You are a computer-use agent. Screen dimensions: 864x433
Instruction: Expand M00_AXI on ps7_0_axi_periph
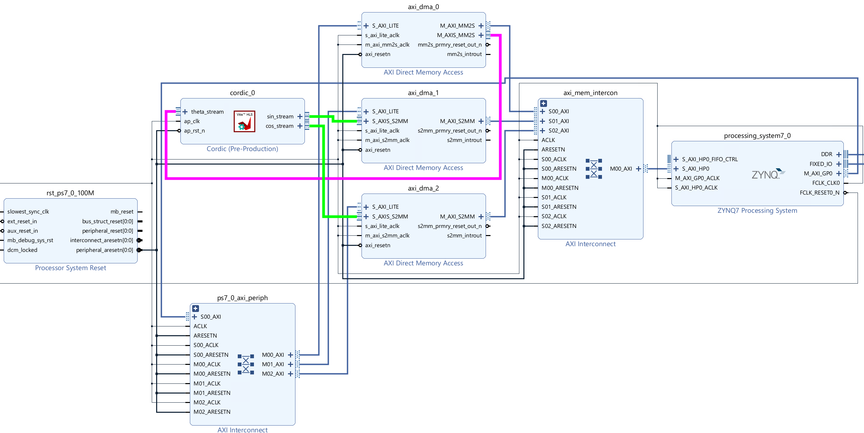click(x=290, y=355)
